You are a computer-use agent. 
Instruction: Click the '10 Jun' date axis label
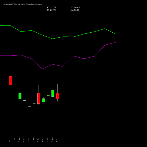[x=10, y=140]
